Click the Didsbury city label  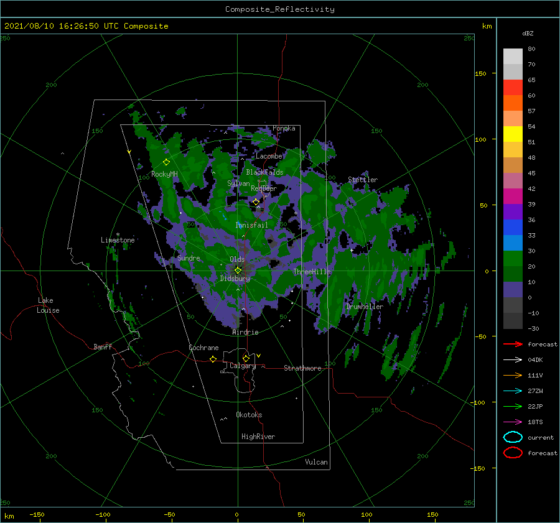click(235, 279)
